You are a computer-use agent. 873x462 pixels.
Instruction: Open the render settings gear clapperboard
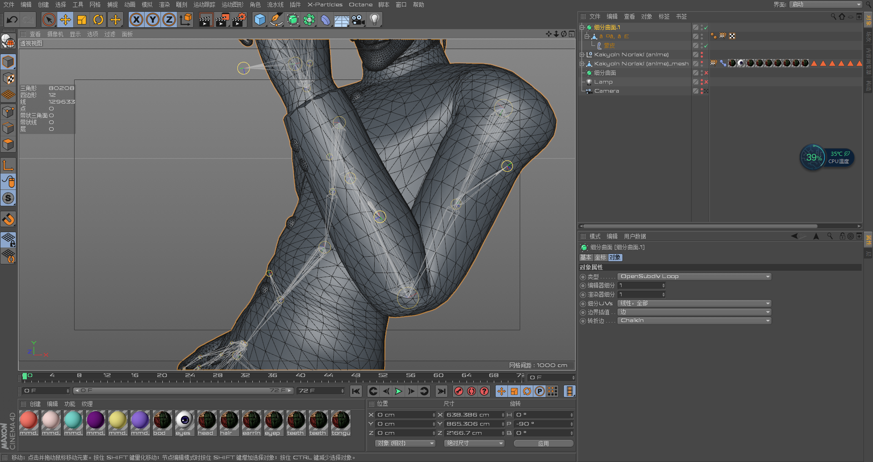pyautogui.click(x=239, y=20)
